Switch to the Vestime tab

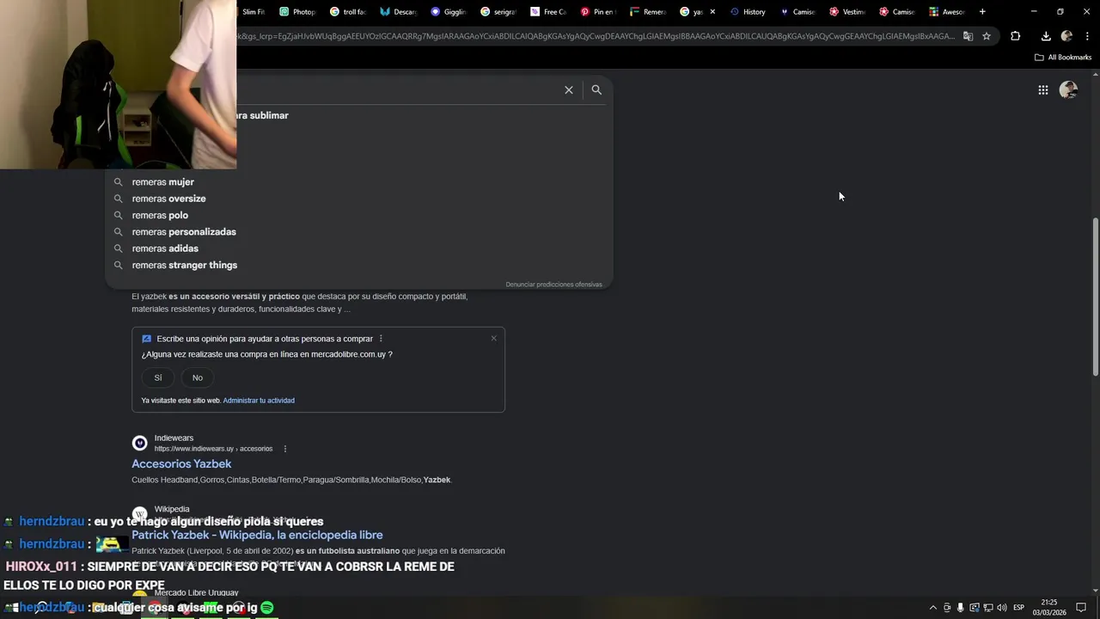(x=847, y=12)
